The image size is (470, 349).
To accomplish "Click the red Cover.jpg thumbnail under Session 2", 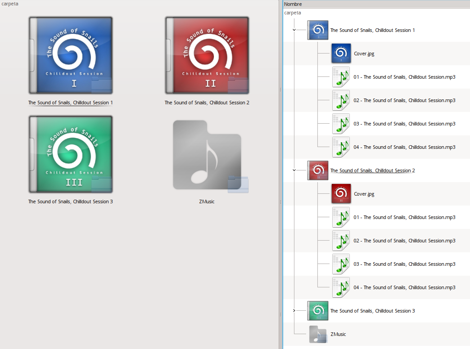I will tap(341, 194).
